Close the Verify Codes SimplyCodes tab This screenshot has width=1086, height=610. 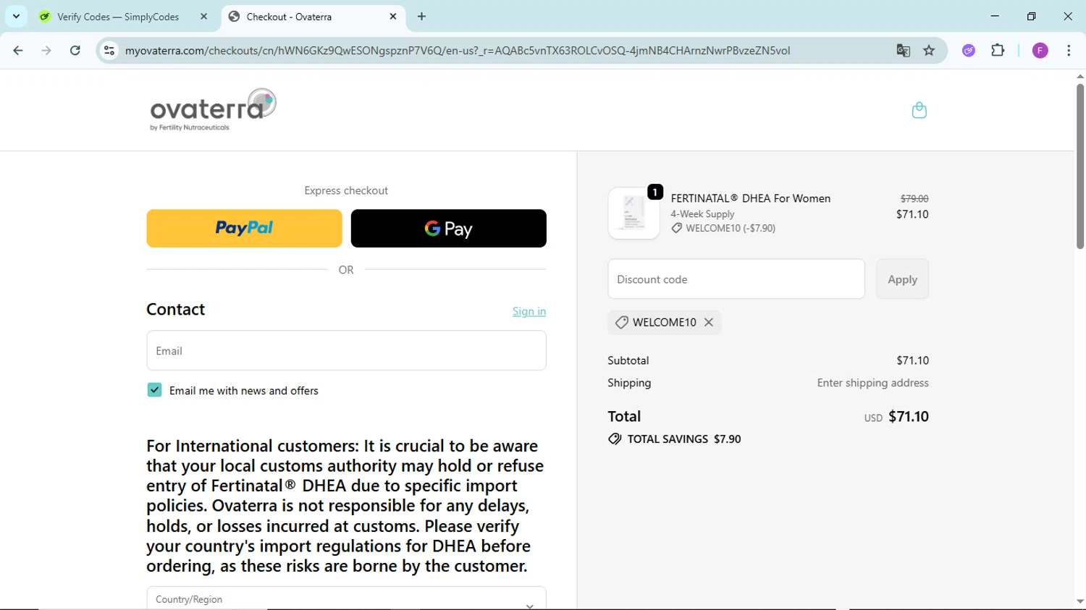point(203,17)
